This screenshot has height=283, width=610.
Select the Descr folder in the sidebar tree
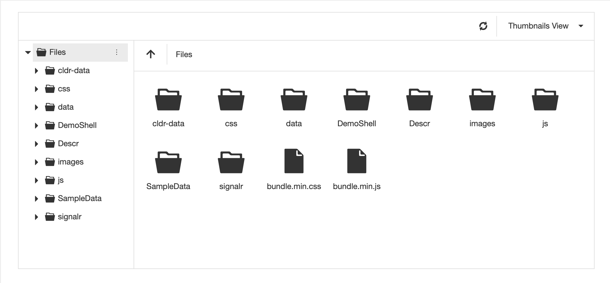(x=69, y=144)
